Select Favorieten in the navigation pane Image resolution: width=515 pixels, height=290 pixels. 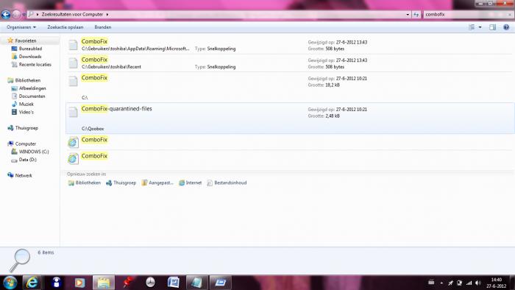pos(26,40)
